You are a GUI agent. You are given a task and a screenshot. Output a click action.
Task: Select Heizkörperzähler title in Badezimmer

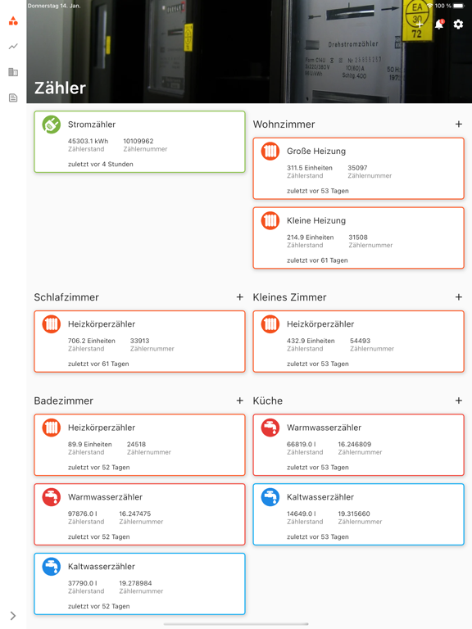pyautogui.click(x=102, y=428)
